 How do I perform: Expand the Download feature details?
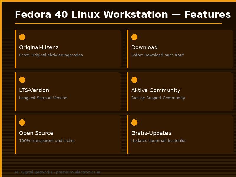point(180,49)
